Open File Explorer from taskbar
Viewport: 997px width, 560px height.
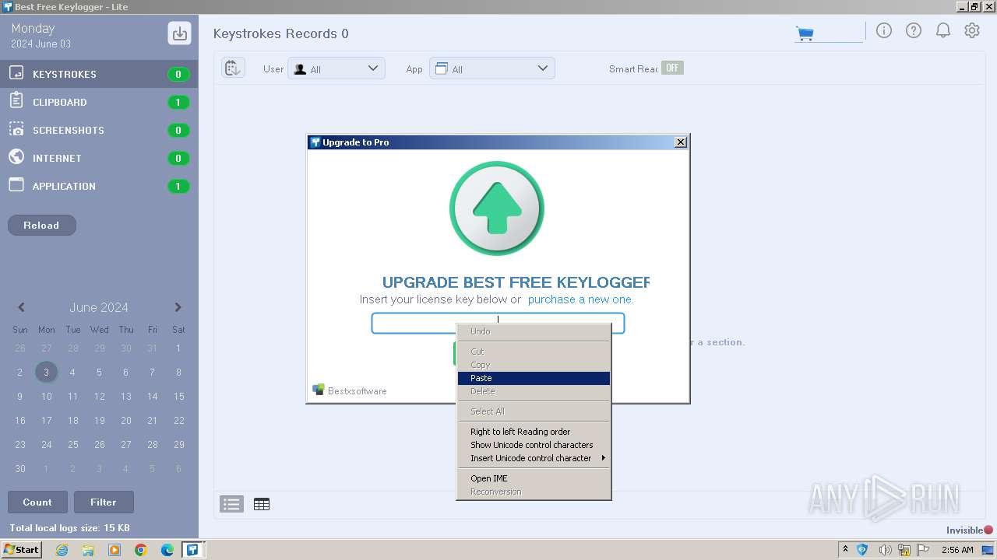[88, 550]
